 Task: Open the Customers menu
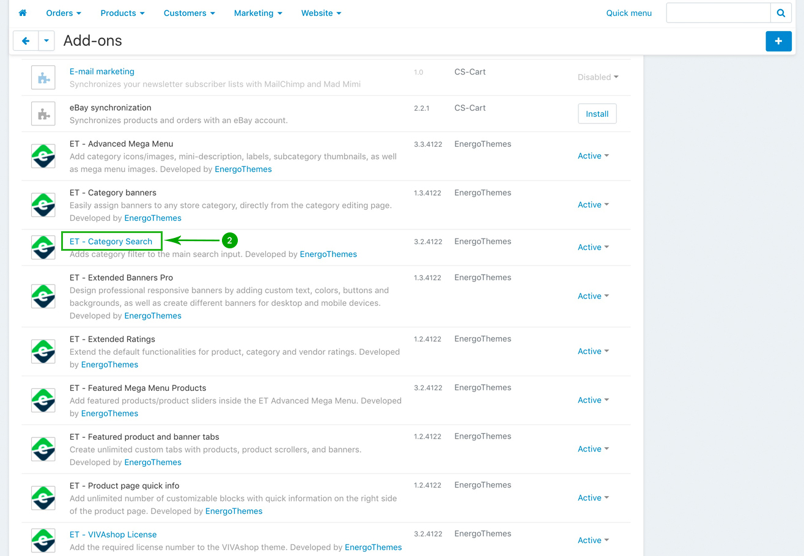(x=189, y=13)
